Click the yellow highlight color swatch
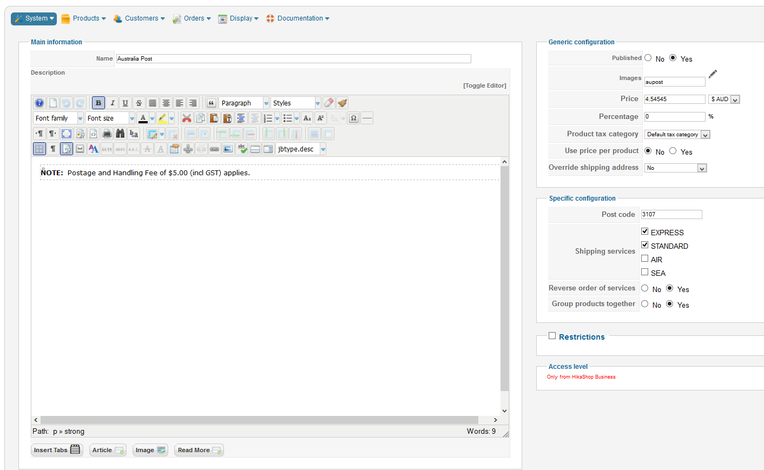The width and height of the screenshot is (764, 470). [x=162, y=118]
